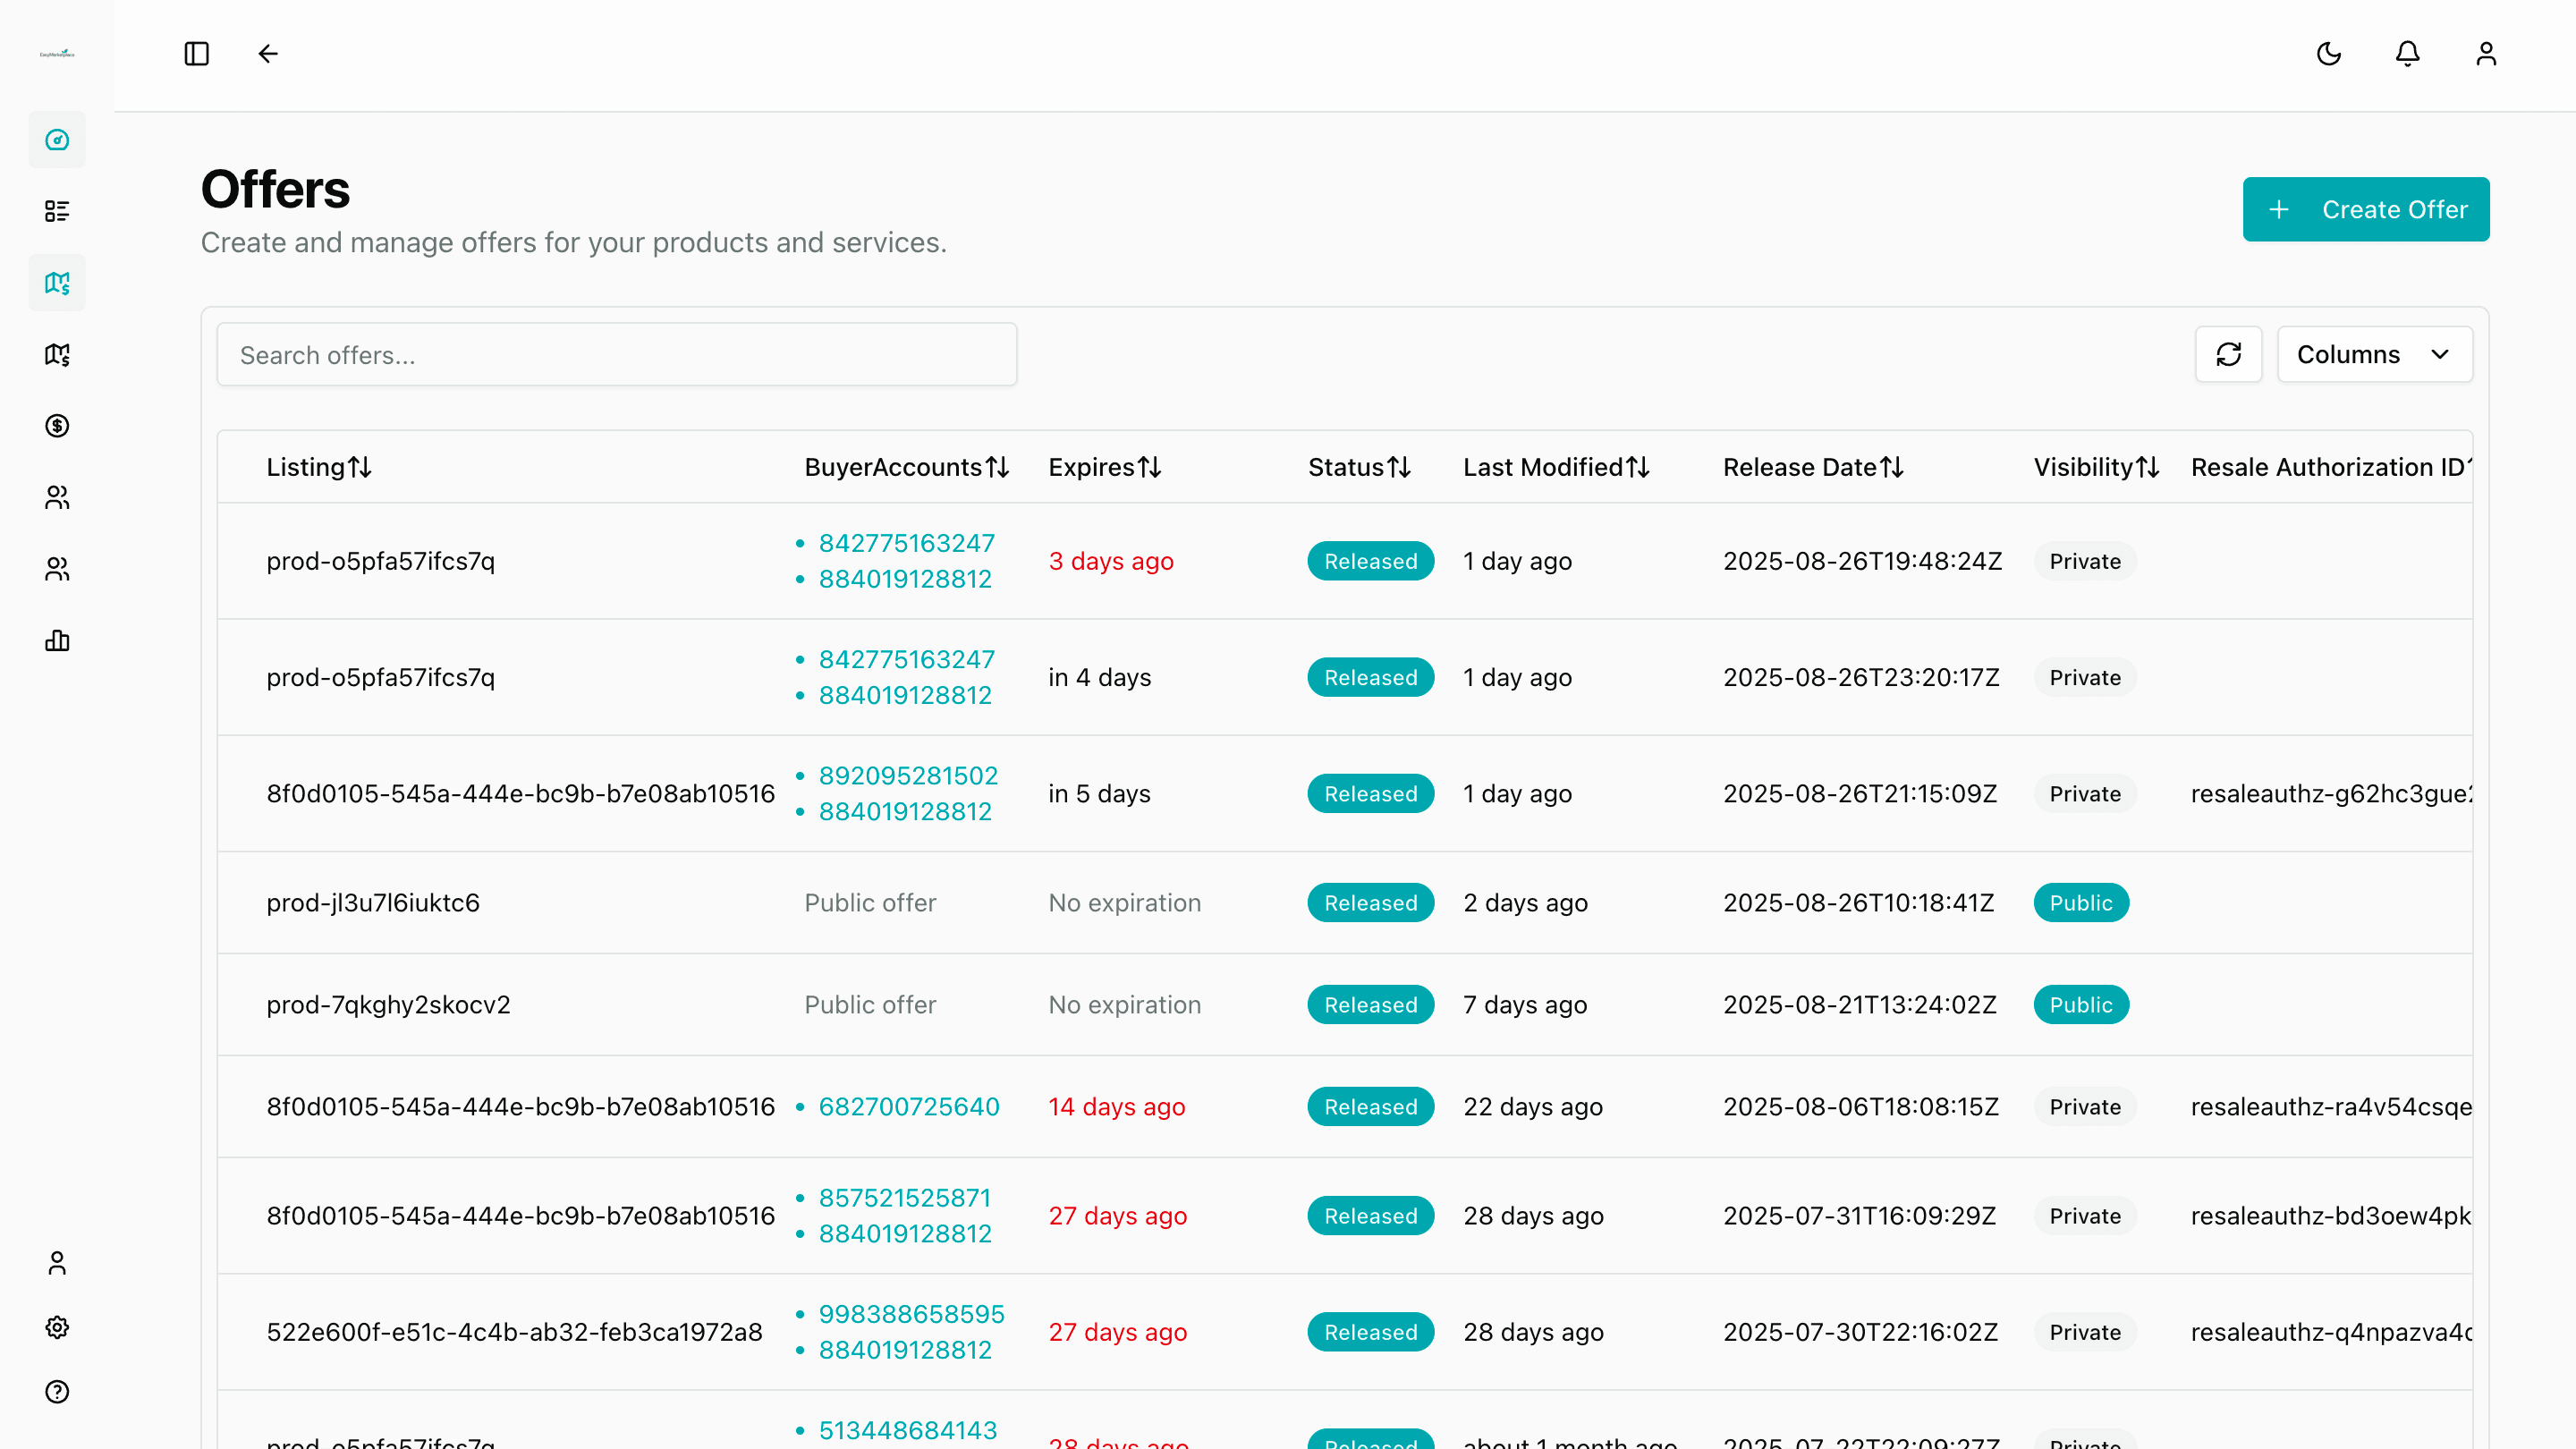2576x1449 pixels.
Task: Open the lower users group icon
Action: point(57,569)
